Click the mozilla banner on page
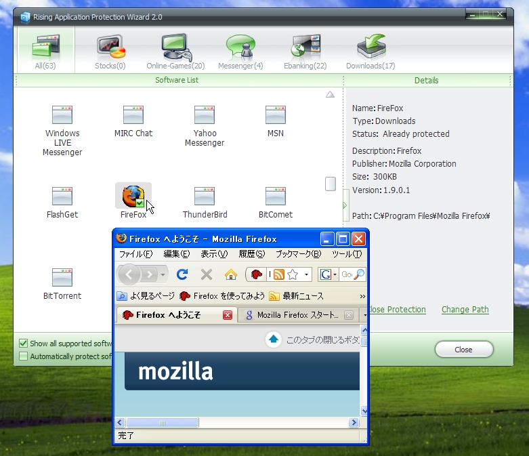This screenshot has width=529, height=456. (242, 371)
